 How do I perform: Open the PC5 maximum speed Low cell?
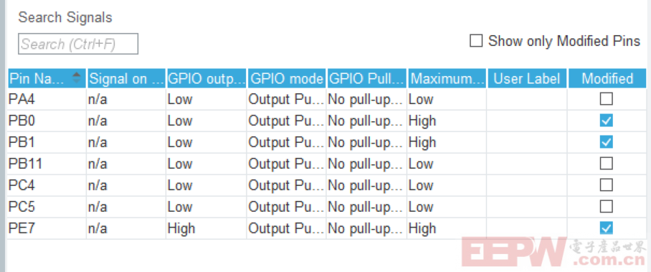point(447,207)
